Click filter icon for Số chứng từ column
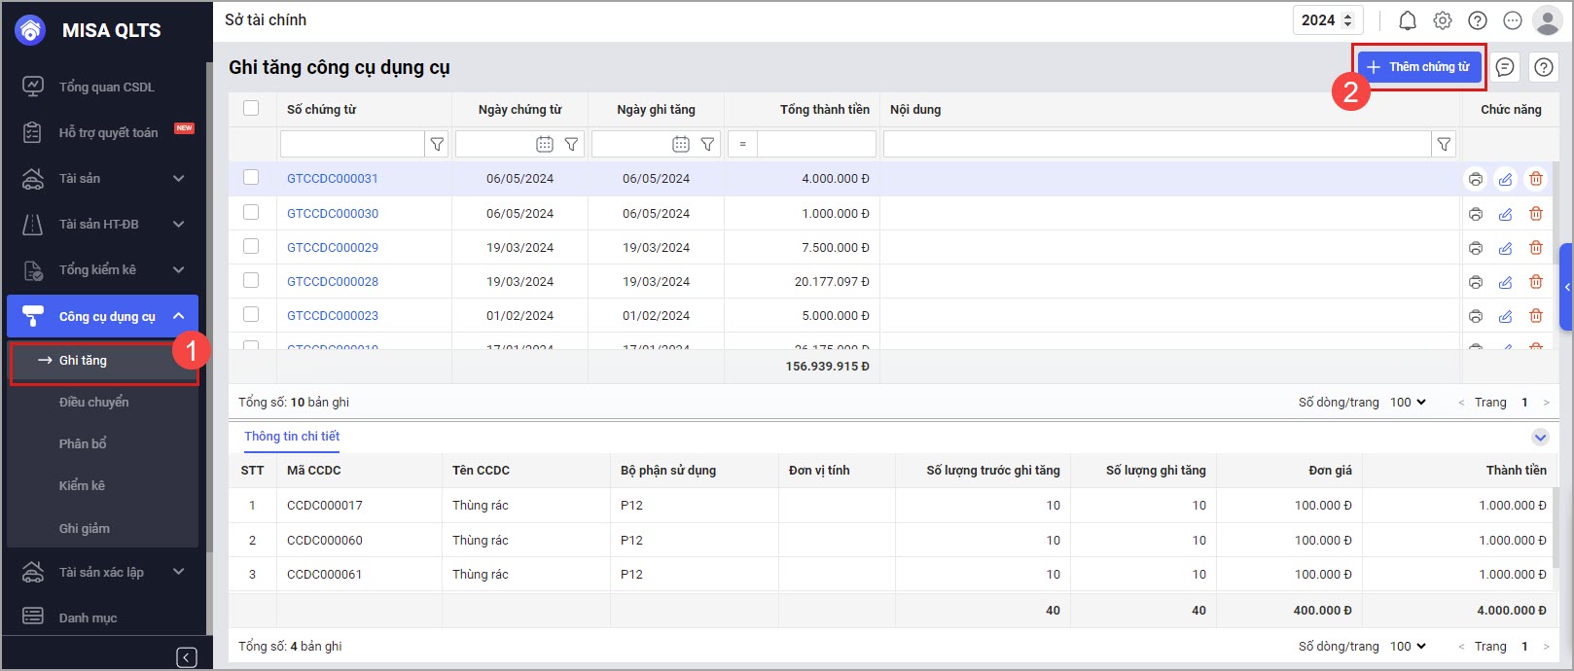Screen dimensions: 1574x671 [437, 144]
